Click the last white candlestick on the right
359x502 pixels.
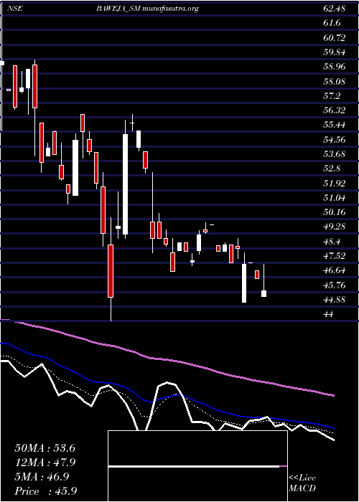[264, 293]
